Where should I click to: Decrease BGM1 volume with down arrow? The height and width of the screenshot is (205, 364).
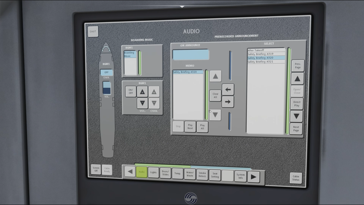tap(142, 103)
